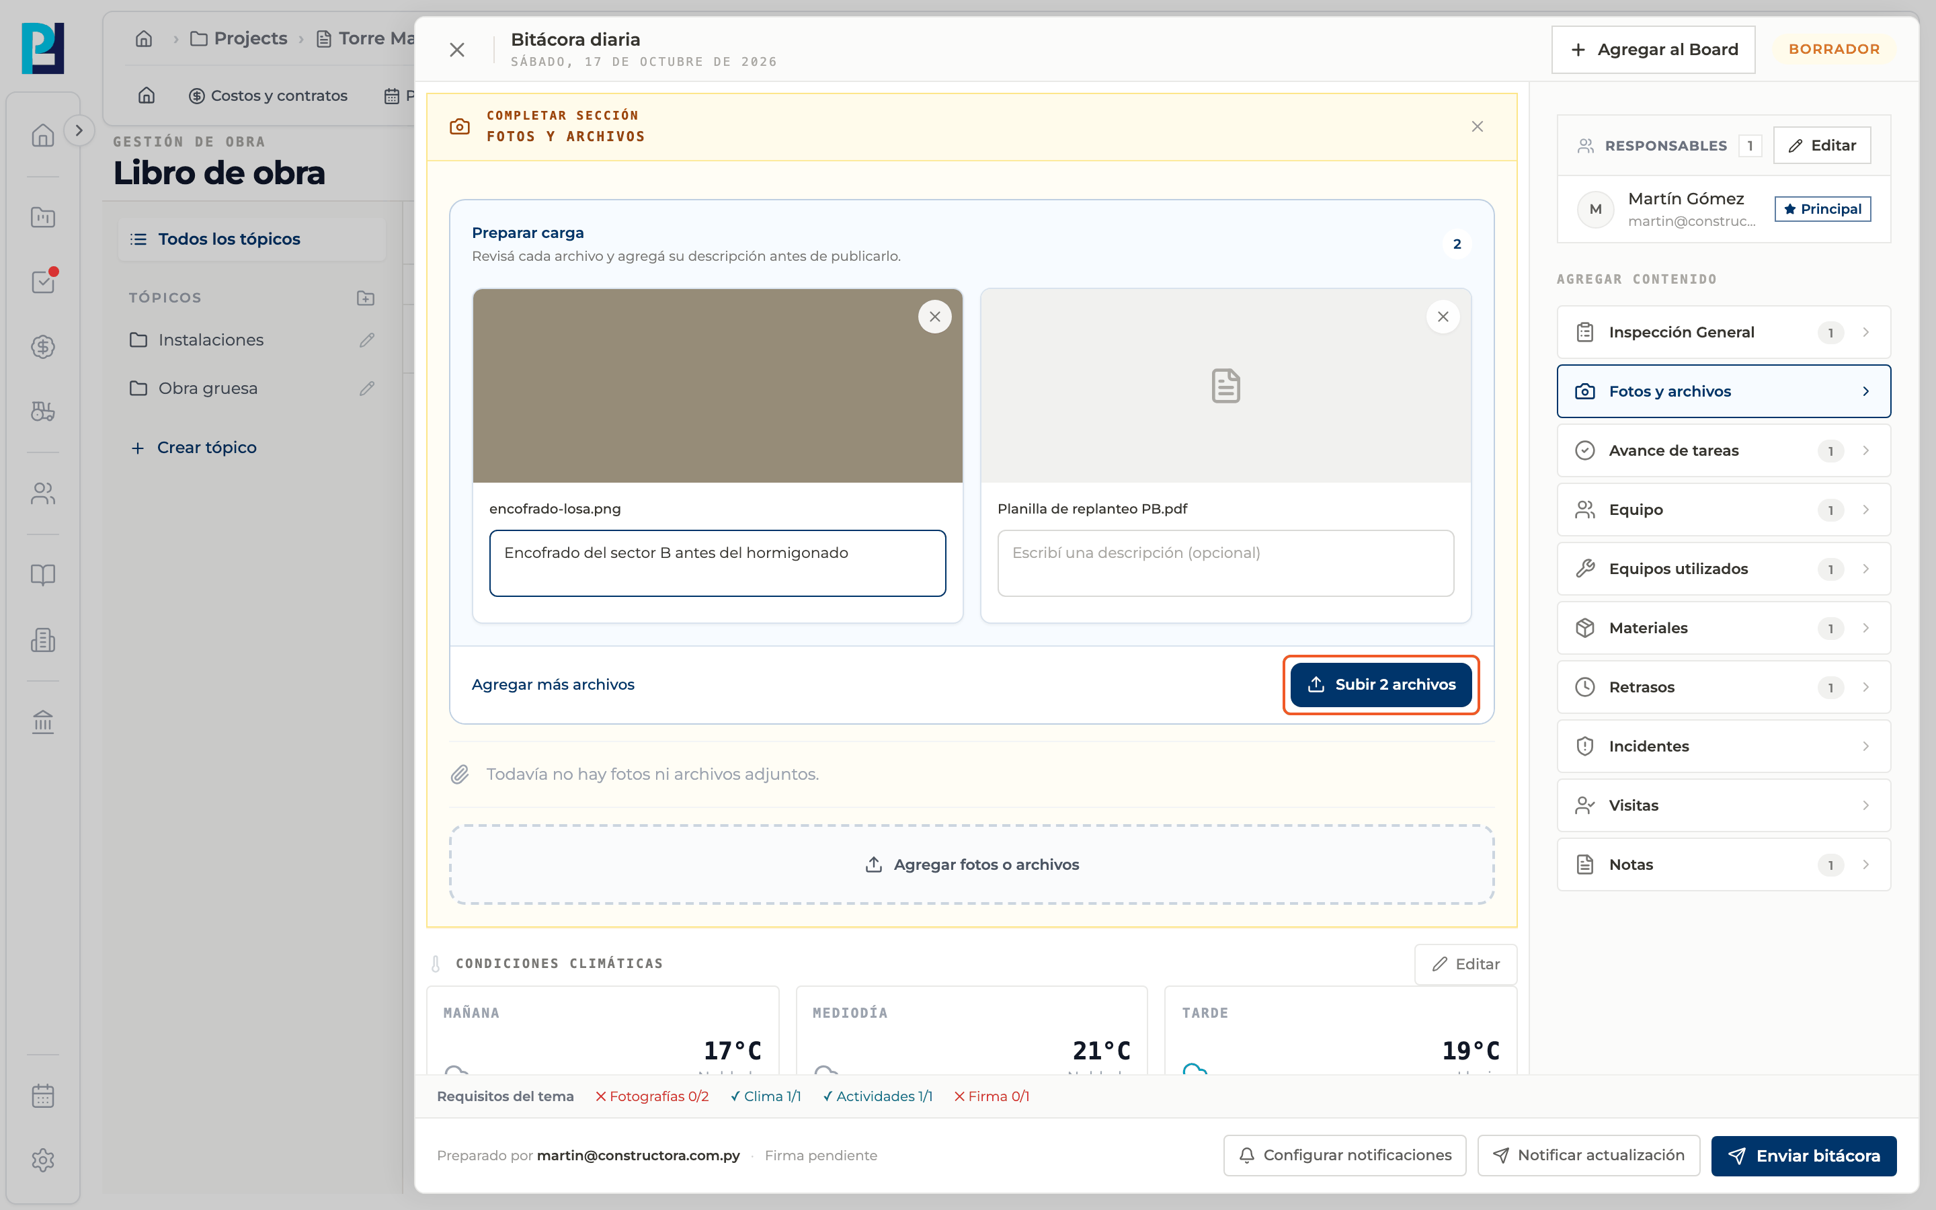The image size is (1936, 1210).
Task: Expand Avance de tareas item
Action: point(1723,450)
